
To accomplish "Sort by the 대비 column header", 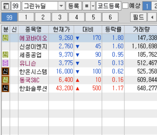I will tap(88, 29).
